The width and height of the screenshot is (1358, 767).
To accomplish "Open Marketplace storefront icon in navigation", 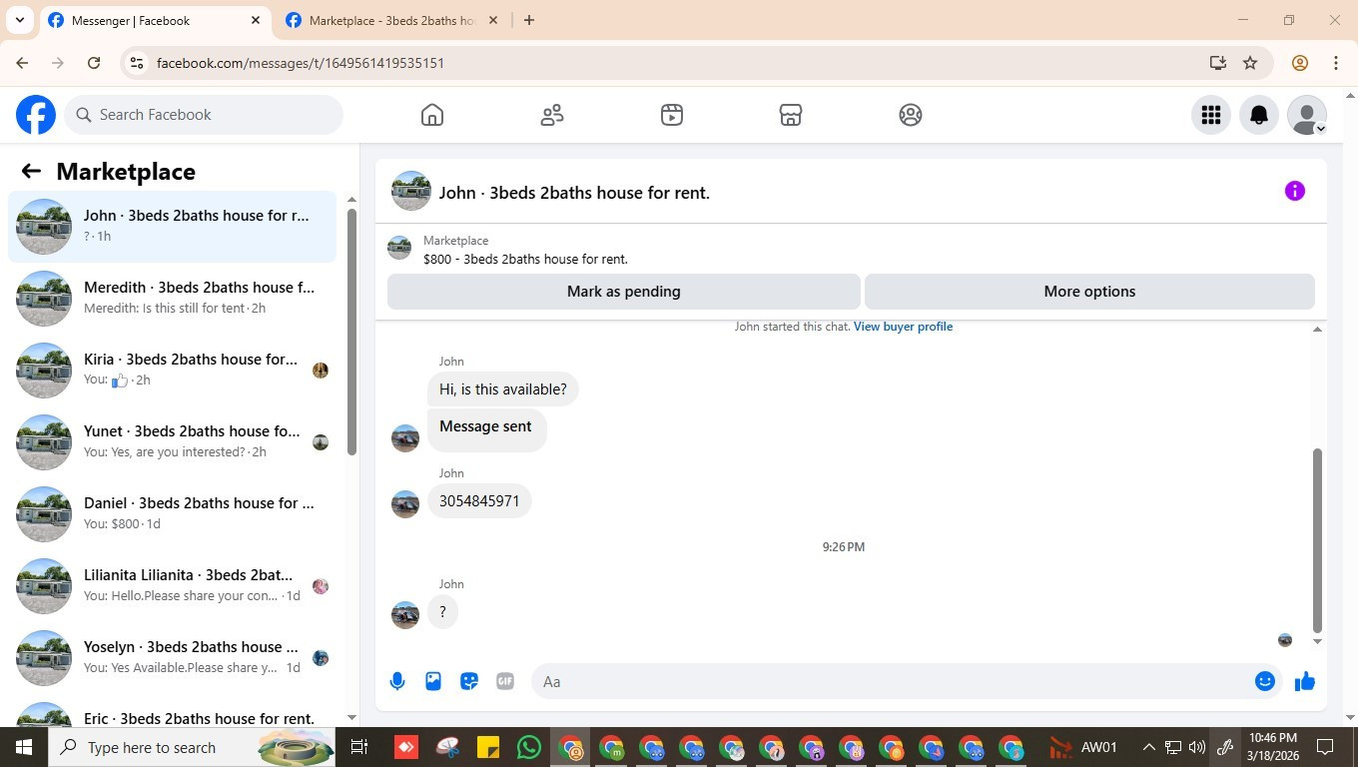I will [791, 115].
